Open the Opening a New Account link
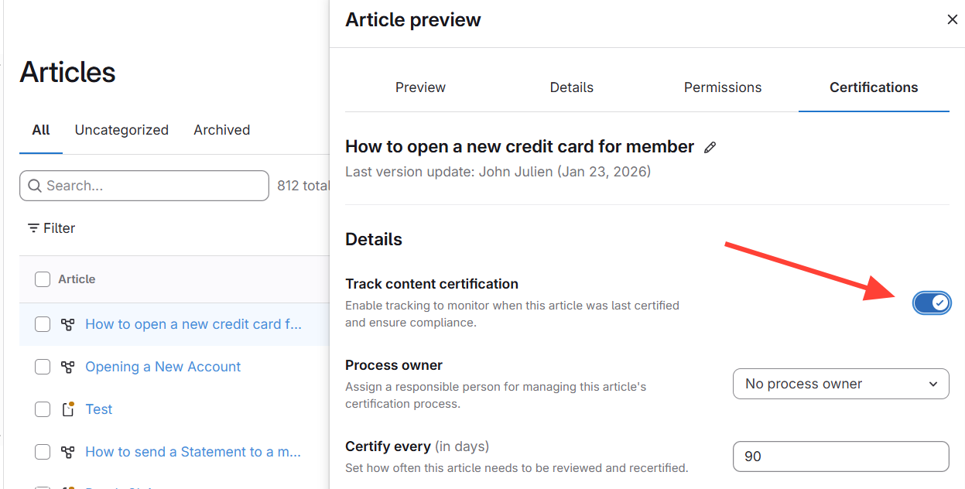 163,367
